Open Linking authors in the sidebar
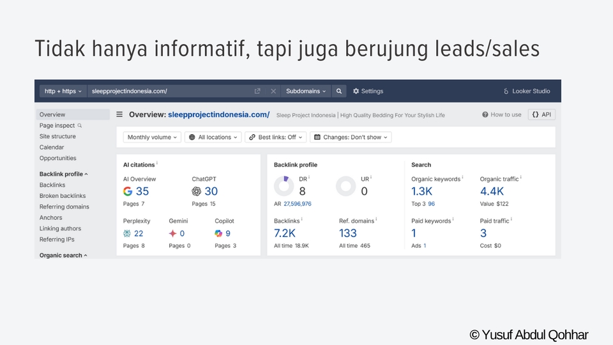The height and width of the screenshot is (345, 613). [60, 229]
